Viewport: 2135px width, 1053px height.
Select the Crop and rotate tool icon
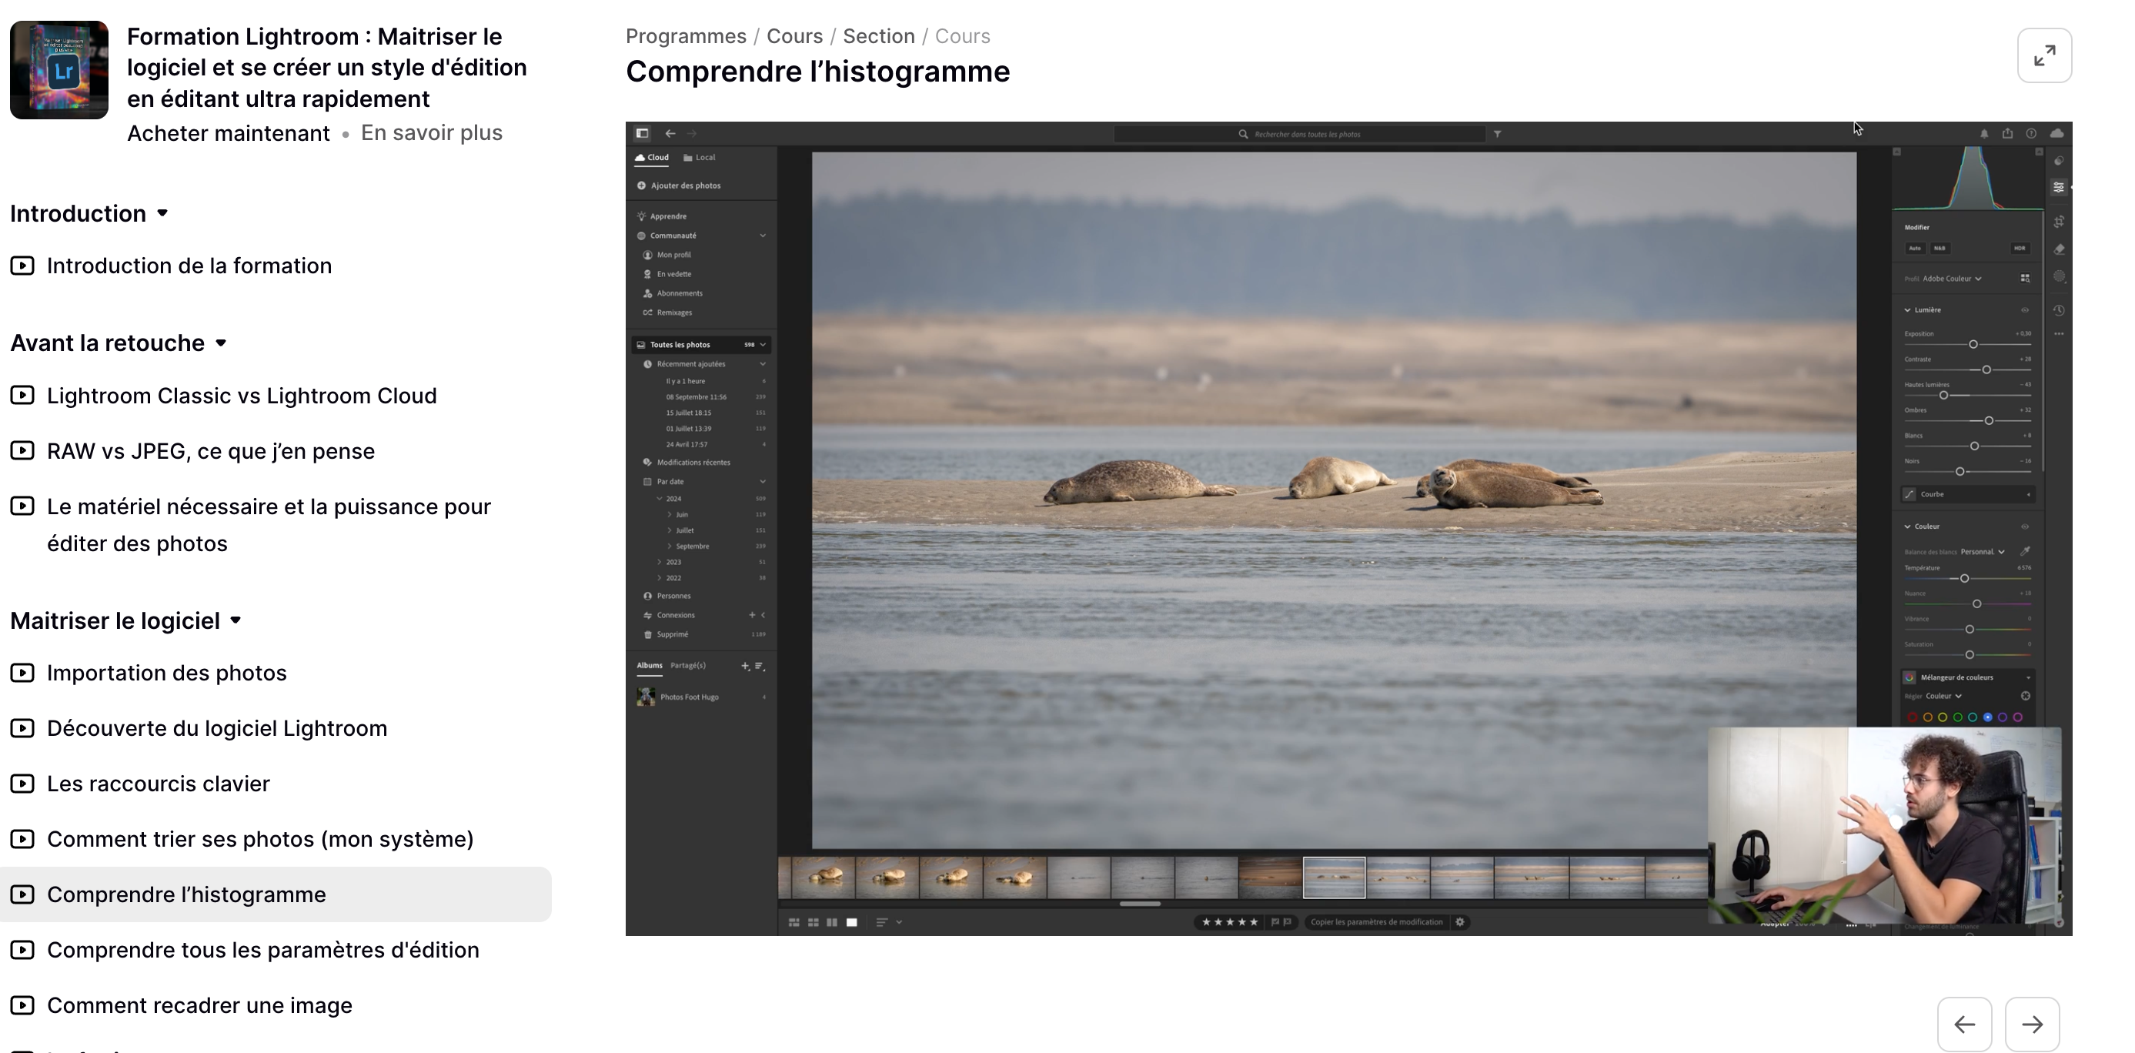pos(2059,222)
